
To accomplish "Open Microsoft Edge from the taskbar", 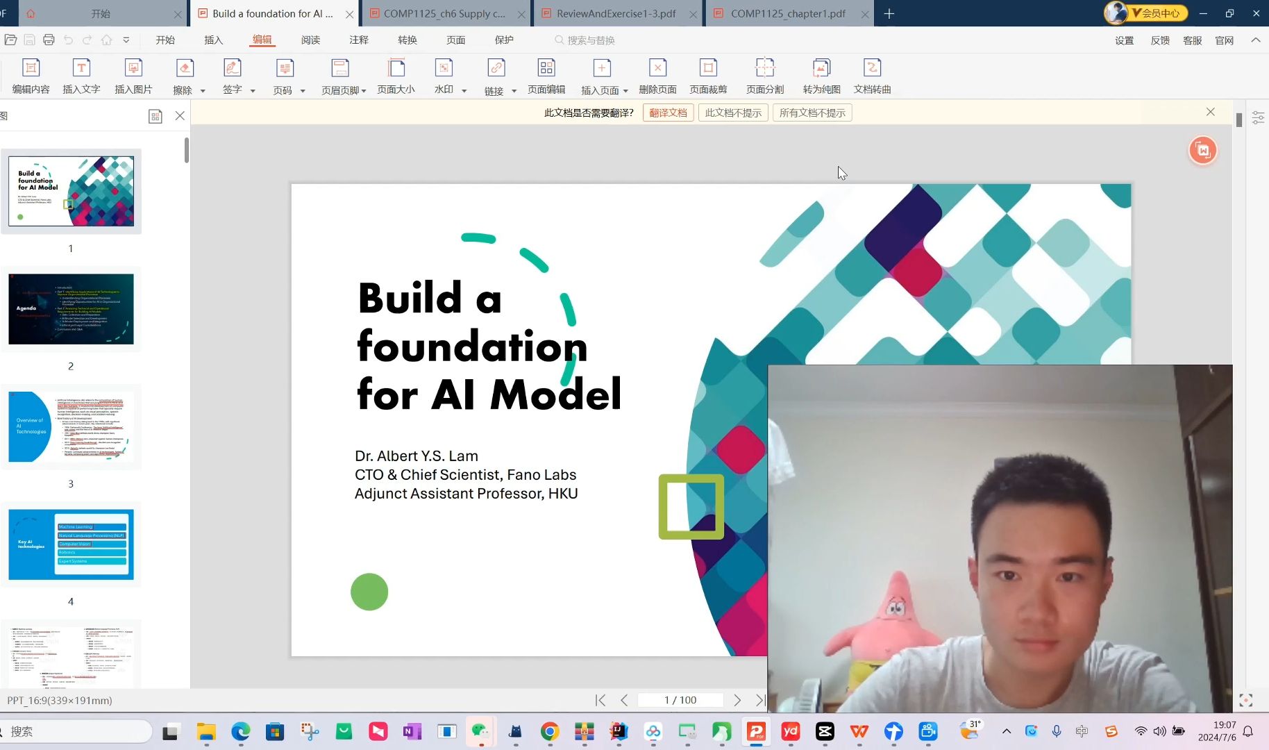I will click(241, 731).
